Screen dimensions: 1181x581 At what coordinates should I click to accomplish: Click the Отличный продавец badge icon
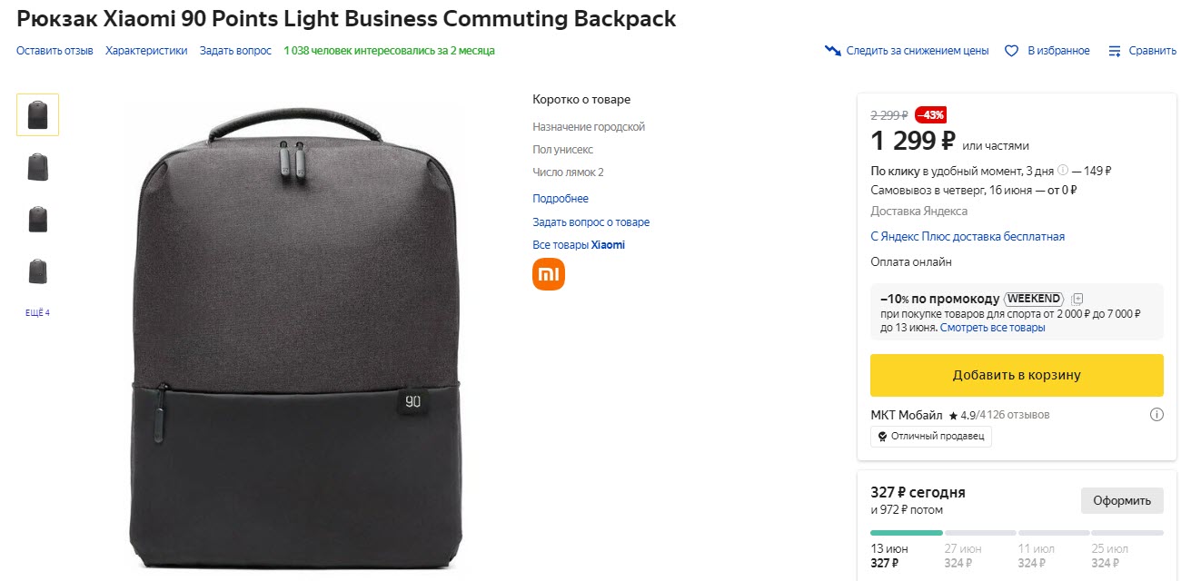[882, 437]
